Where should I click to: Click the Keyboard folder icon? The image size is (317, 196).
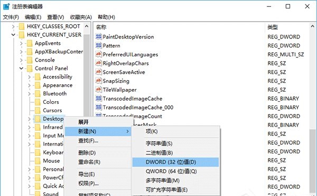click(38, 152)
